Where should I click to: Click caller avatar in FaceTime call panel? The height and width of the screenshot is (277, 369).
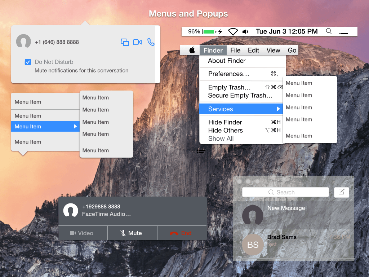coord(71,210)
